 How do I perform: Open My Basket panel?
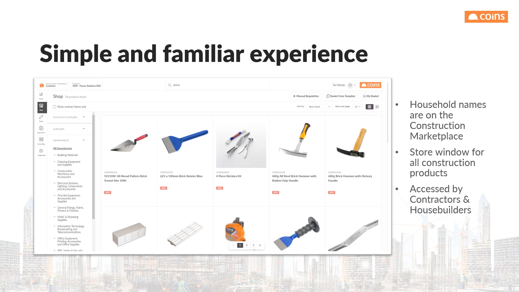pyautogui.click(x=370, y=96)
